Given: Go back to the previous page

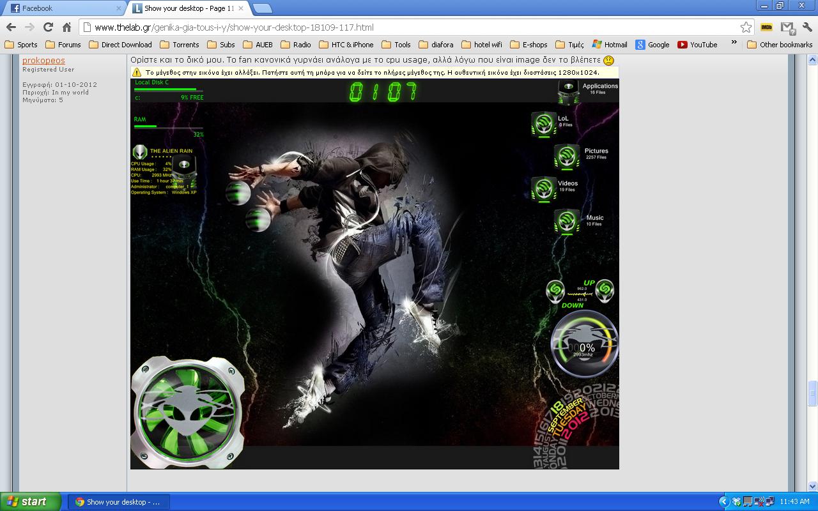Looking at the screenshot, I should pyautogui.click(x=11, y=27).
